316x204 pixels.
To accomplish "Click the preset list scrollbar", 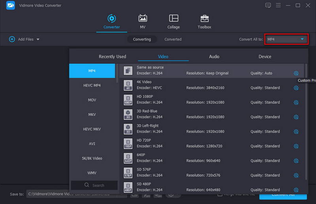I will pos(306,122).
